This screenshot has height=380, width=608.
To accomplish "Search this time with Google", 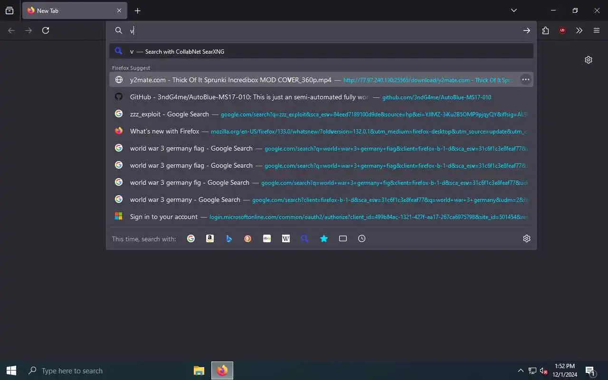I will 191,238.
